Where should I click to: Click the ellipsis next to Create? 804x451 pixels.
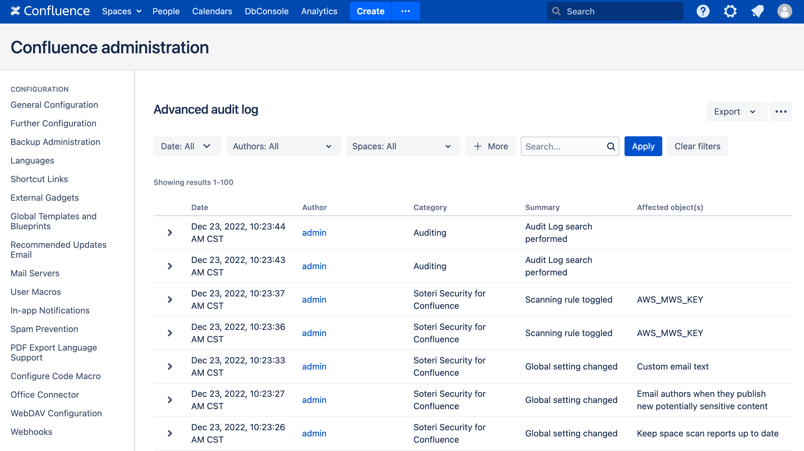click(x=405, y=11)
